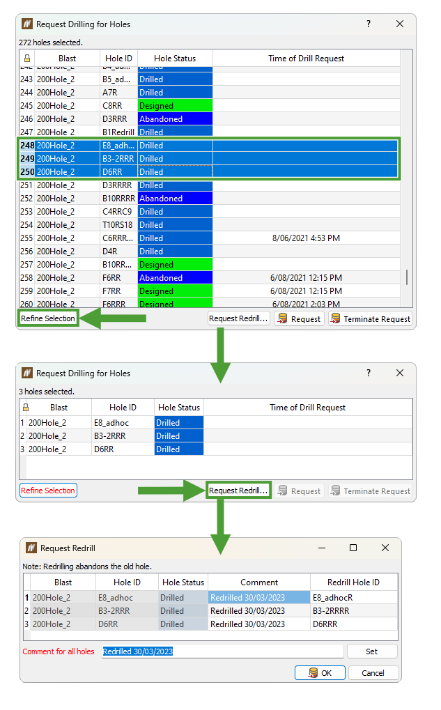
Task: Select row 254 with hole T10RS18
Action: (209, 224)
